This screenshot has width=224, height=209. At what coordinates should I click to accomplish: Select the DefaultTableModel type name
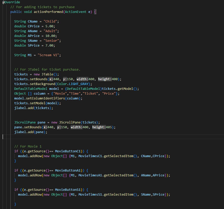[x=30, y=89]
